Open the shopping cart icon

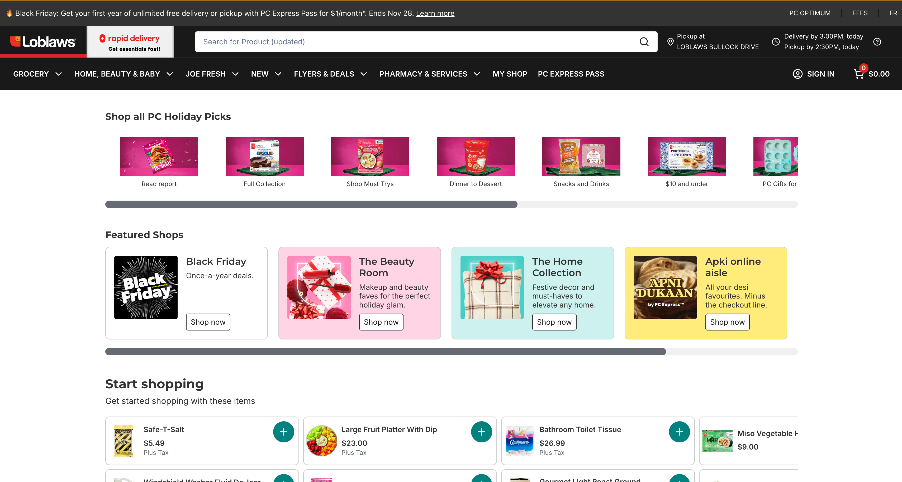(859, 74)
